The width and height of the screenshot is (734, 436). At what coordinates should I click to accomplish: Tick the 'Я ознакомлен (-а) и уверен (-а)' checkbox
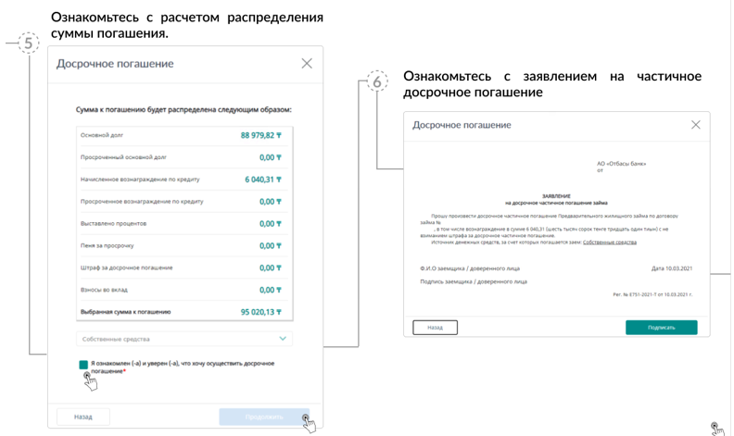point(83,365)
